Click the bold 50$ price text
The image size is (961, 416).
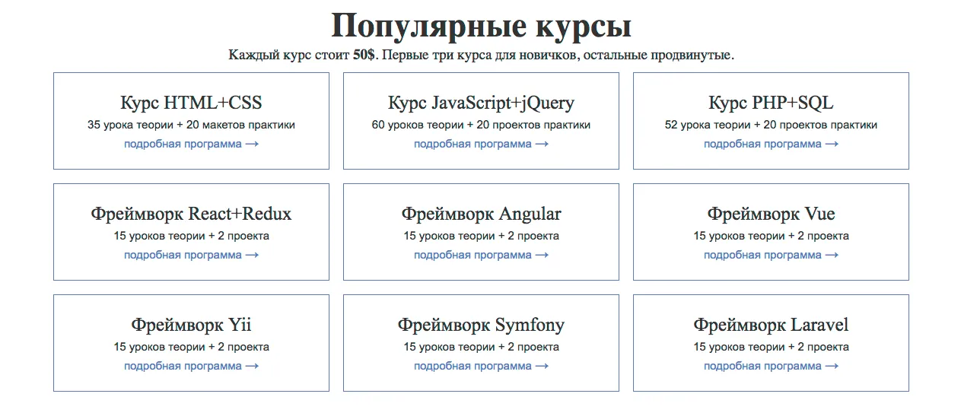pos(364,56)
